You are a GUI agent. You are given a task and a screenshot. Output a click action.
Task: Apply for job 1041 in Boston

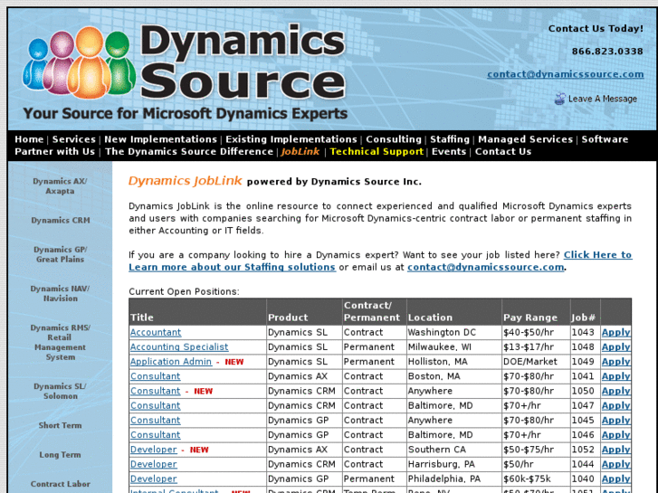615,376
